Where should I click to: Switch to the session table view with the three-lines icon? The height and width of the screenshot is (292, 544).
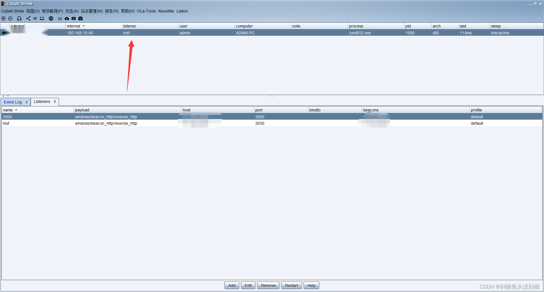coord(35,18)
